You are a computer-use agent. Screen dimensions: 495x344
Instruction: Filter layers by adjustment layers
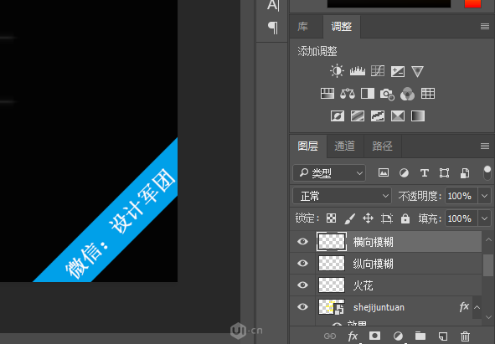pyautogui.click(x=404, y=172)
